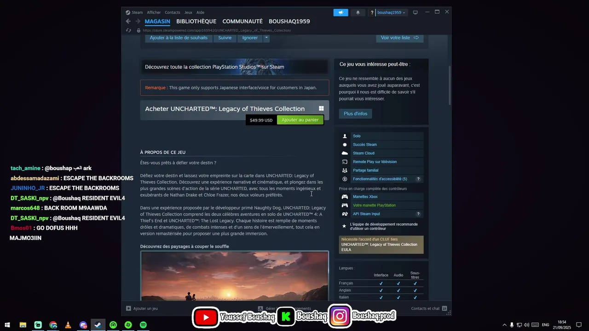Click the help question mark near username
Viewport: 589px width, 331px height.
pos(372,12)
